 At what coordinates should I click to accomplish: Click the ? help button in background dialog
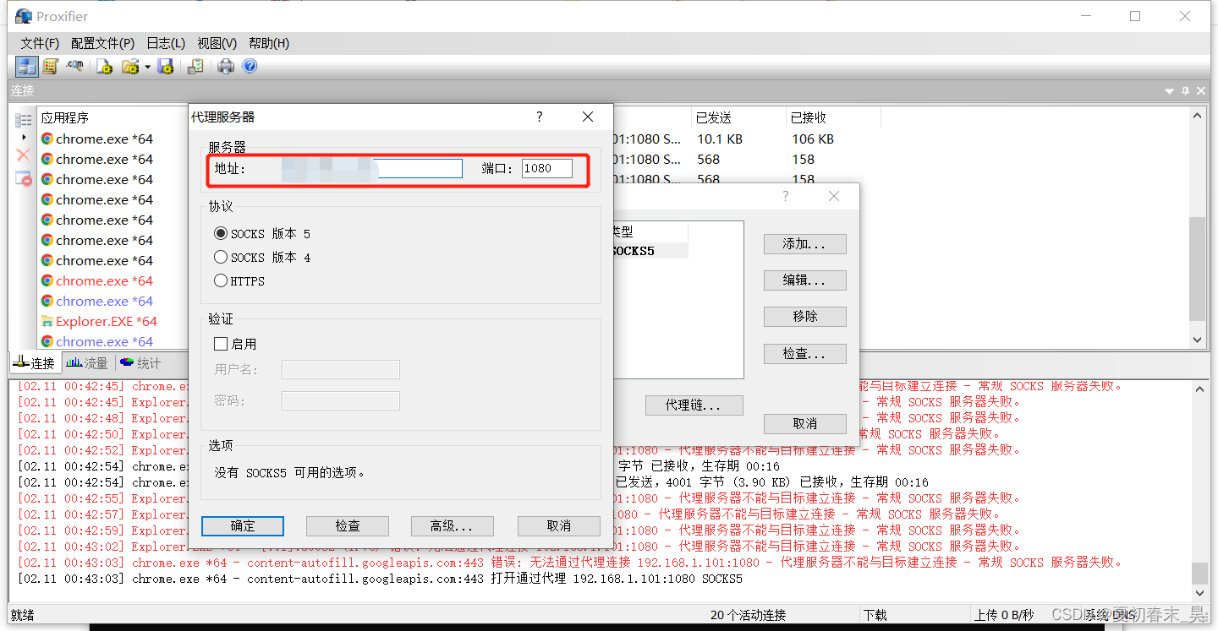786,196
